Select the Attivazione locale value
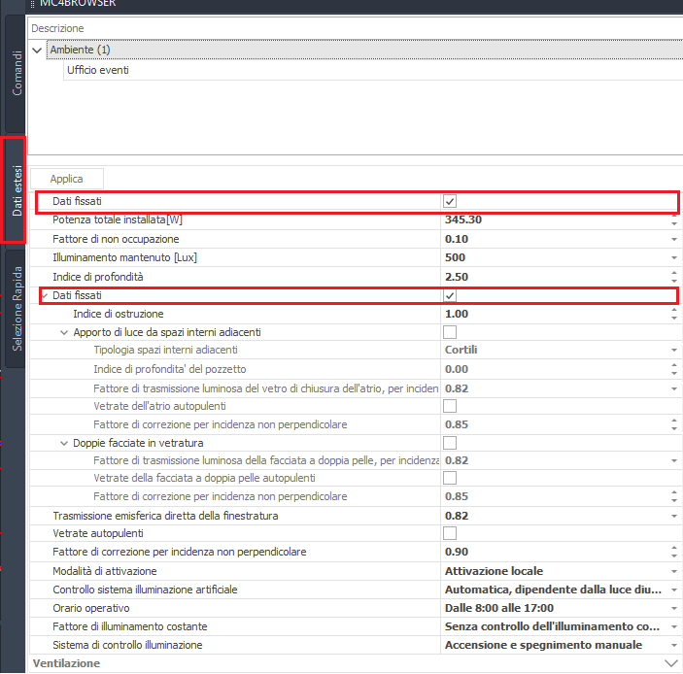 pos(494,571)
